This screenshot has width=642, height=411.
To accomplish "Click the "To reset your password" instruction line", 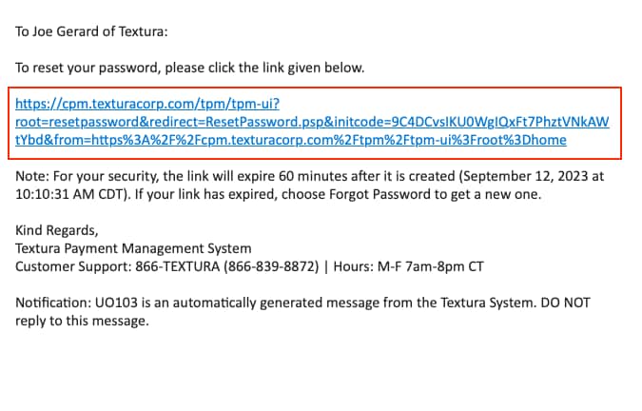I will click(189, 68).
